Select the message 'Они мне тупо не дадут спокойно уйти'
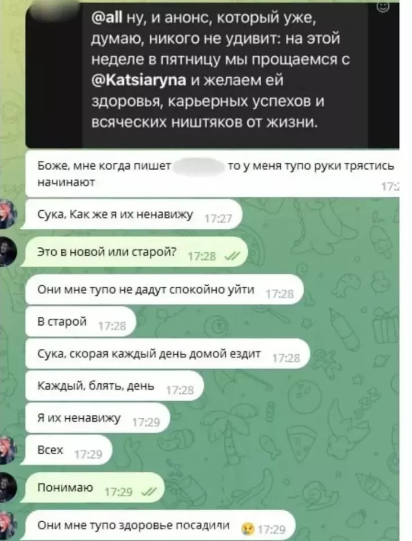The image size is (412, 541). click(164, 290)
